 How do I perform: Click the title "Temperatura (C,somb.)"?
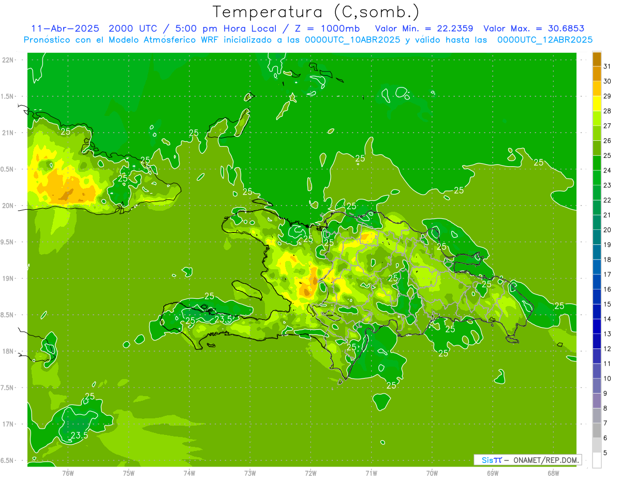(316, 12)
